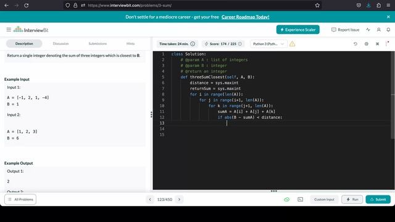Open the Python 3 language dropdown
Image resolution: width=395 pixels, height=222 pixels.
(x=268, y=44)
